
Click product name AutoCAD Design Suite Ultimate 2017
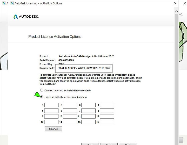(86, 56)
